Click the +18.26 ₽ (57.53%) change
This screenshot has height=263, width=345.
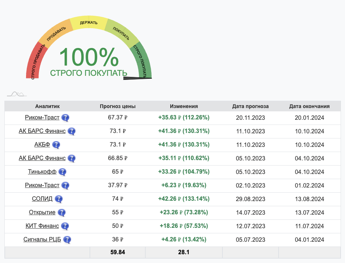(x=184, y=226)
